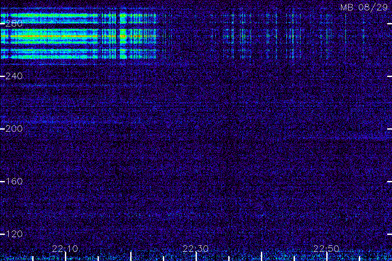The width and height of the screenshot is (392, 261).
Task: Click the 280 frequency axis label
Action: click(14, 23)
